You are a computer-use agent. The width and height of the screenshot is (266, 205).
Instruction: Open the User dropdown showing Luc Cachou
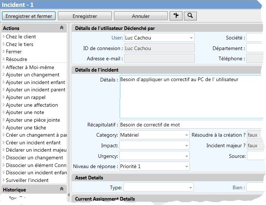[x=192, y=38]
